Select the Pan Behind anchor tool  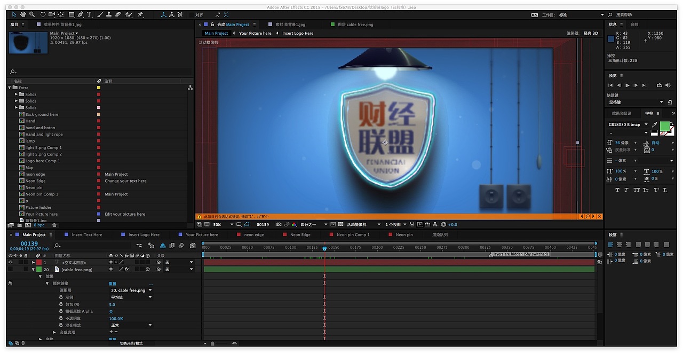[x=60, y=14]
